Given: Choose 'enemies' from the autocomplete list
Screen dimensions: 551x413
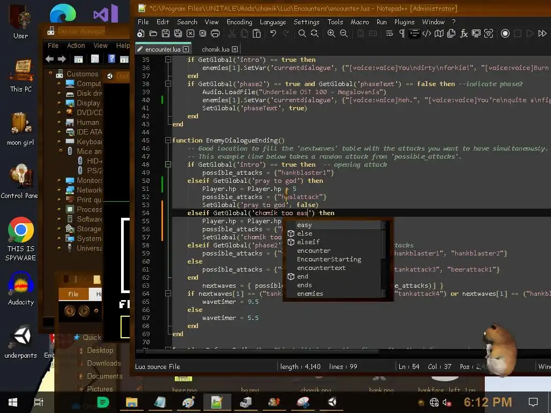Looking at the screenshot, I should [334, 294].
